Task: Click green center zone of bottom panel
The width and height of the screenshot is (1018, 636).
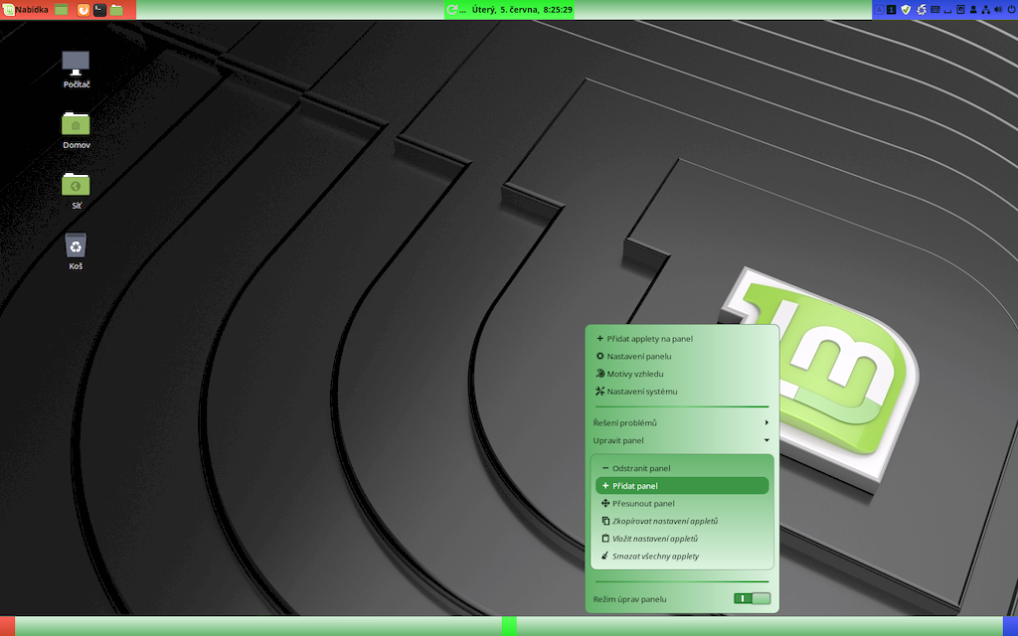Action: (x=509, y=626)
